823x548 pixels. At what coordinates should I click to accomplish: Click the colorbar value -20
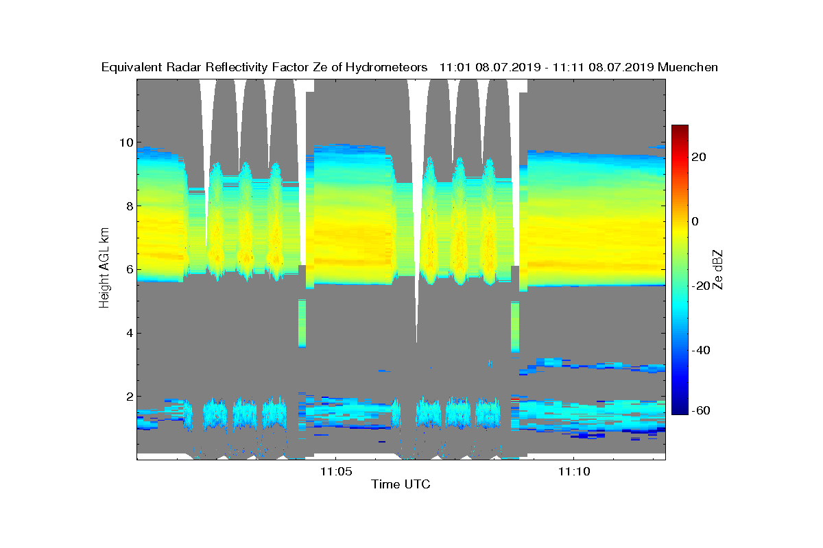coord(700,286)
